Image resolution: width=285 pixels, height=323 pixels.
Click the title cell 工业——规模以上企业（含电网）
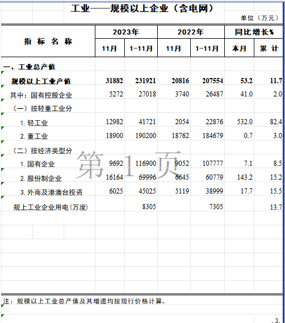click(x=142, y=9)
